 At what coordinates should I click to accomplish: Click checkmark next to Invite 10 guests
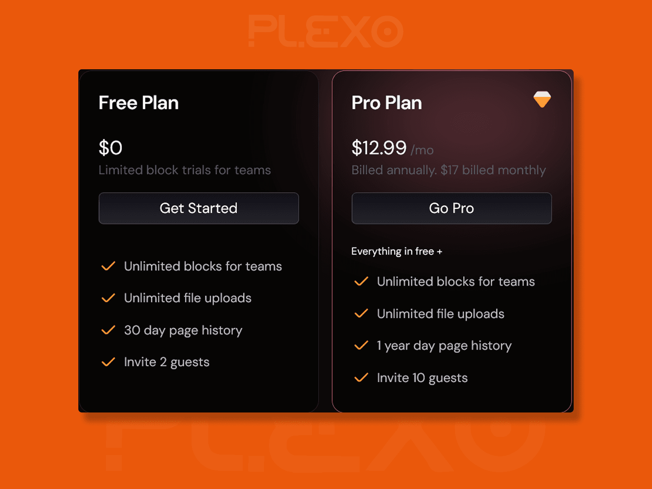click(x=361, y=378)
